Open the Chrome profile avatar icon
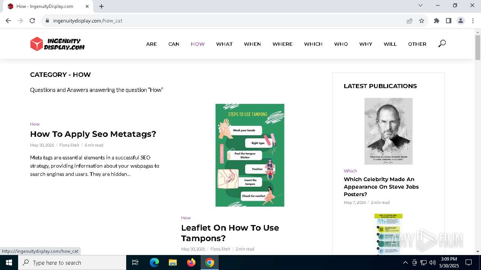Screen dimensions: 481x270 click(x=461, y=21)
